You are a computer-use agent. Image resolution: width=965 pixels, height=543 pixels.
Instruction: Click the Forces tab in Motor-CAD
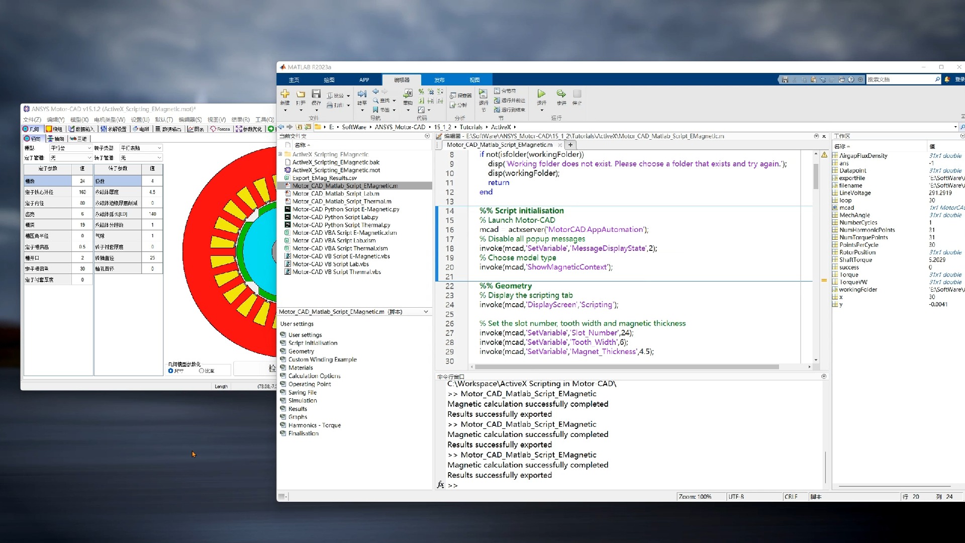(221, 129)
